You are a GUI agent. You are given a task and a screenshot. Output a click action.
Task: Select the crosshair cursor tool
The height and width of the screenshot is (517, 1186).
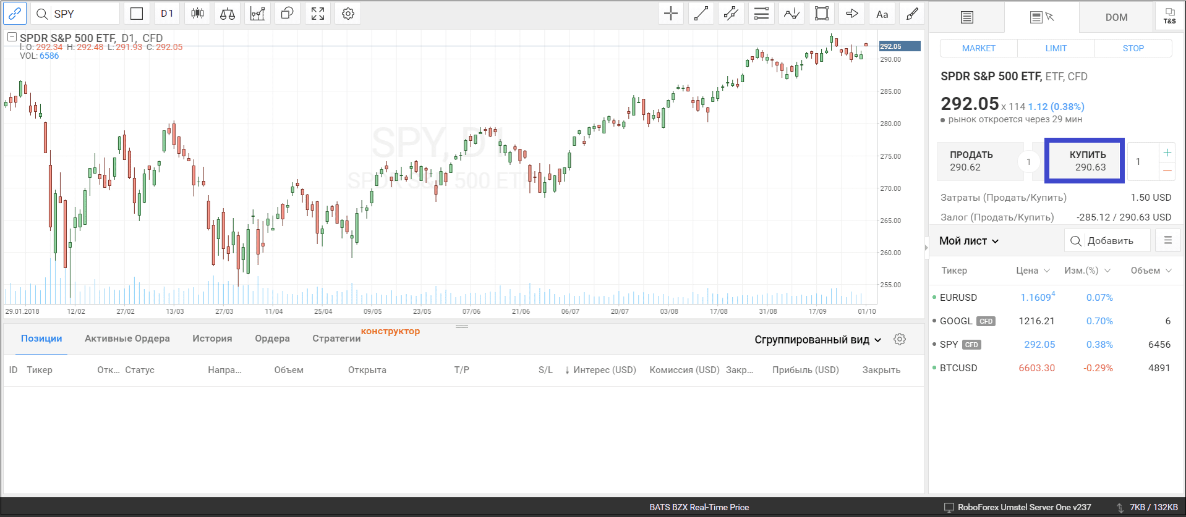671,13
